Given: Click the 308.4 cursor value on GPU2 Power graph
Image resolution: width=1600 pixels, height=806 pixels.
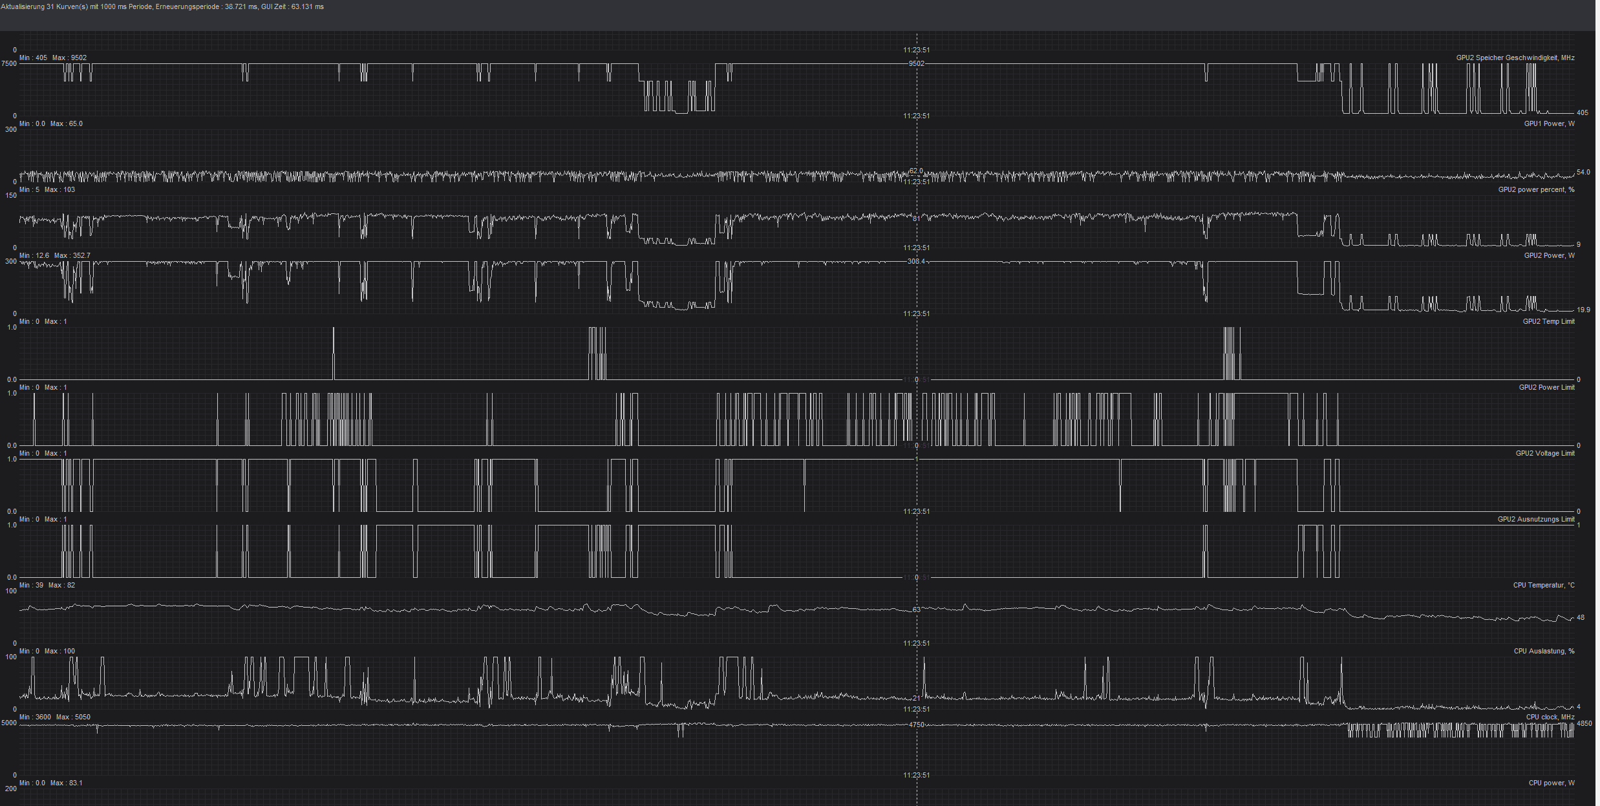Looking at the screenshot, I should pos(916,261).
